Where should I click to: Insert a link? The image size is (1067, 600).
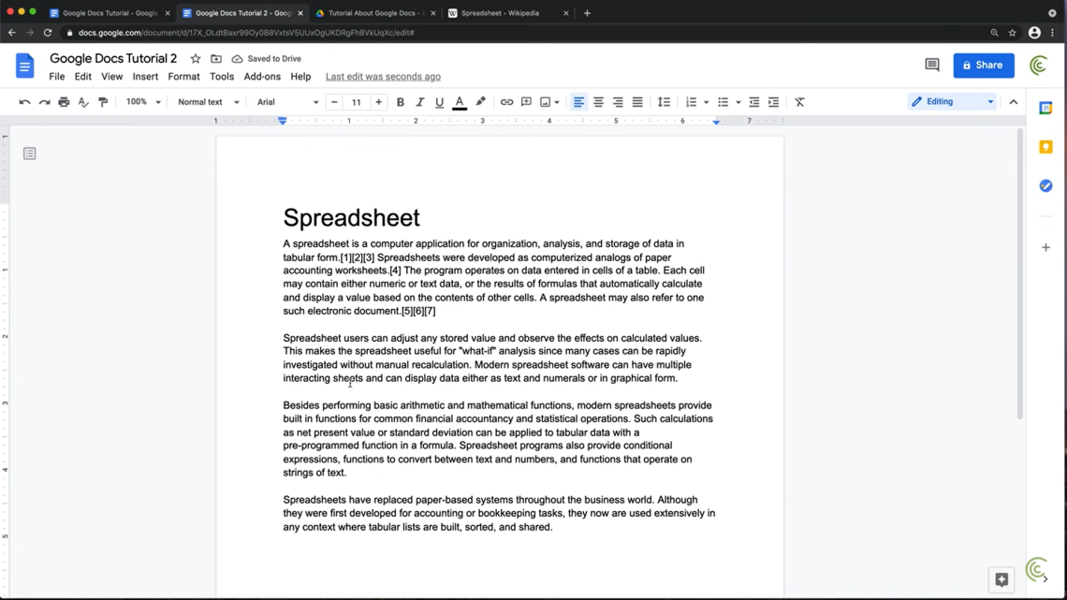click(506, 102)
